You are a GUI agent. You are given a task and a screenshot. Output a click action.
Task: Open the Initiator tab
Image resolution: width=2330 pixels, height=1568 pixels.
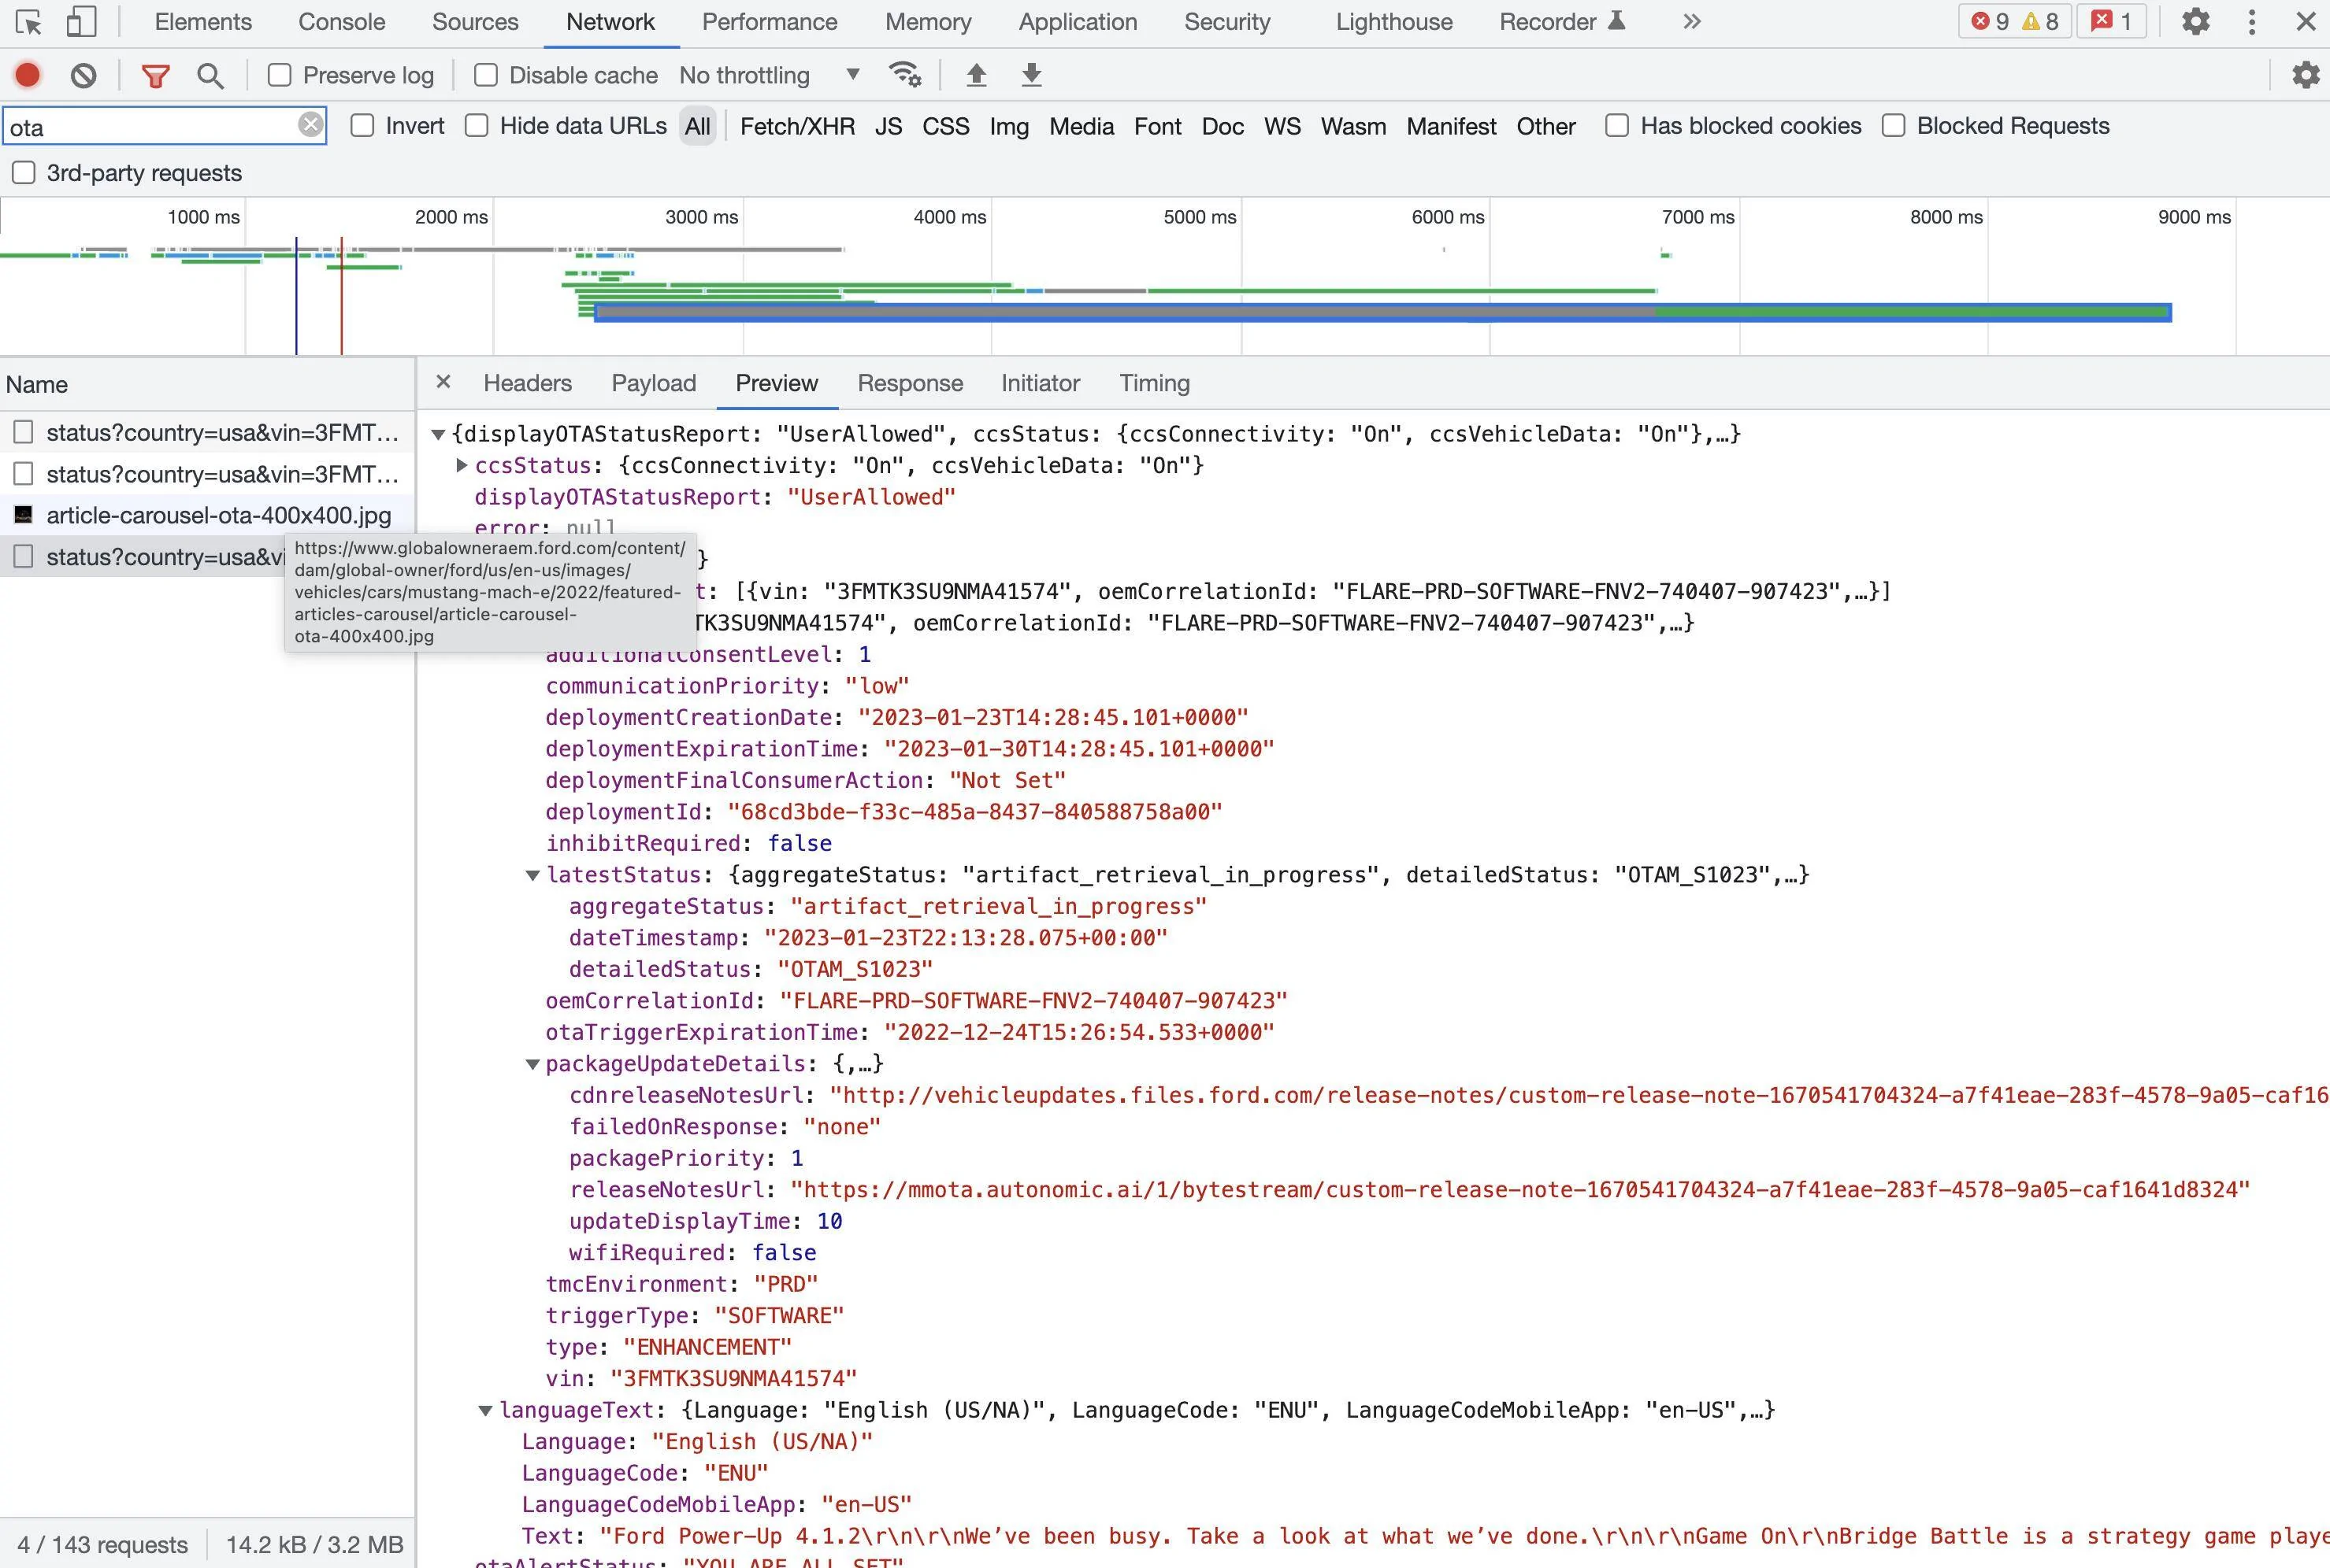[1041, 383]
